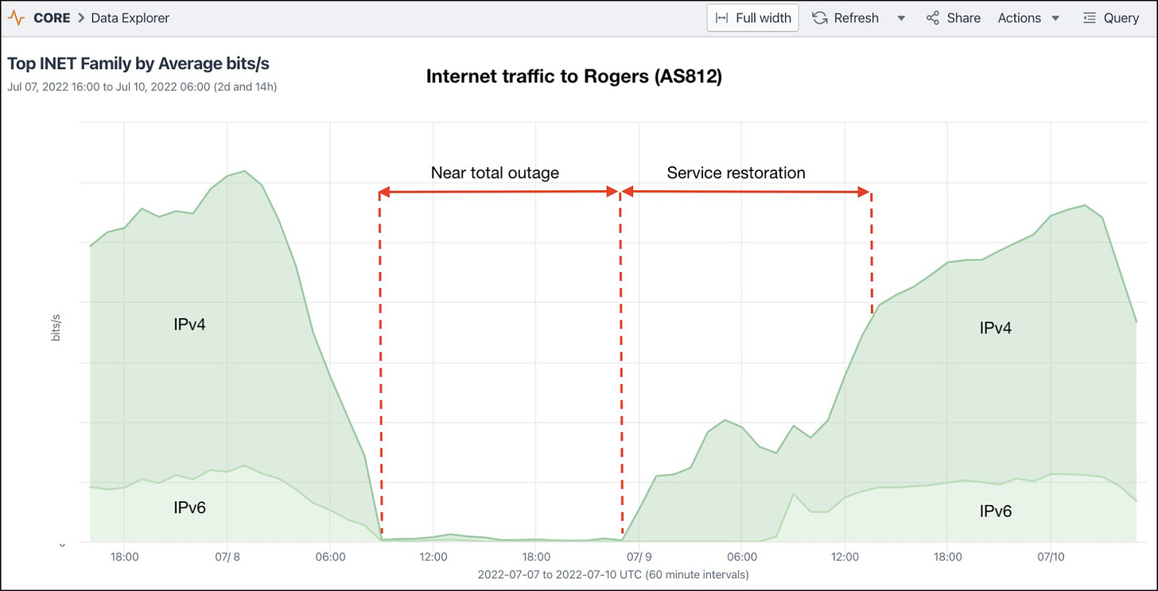Click the bits/s y-axis label

click(56, 326)
